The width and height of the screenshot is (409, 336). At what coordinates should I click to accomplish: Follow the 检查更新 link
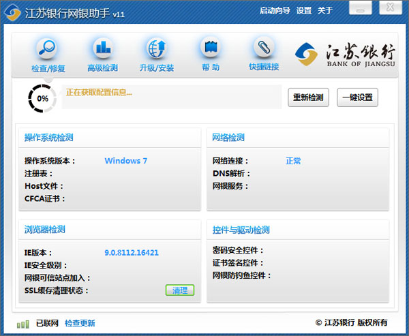[80, 323]
